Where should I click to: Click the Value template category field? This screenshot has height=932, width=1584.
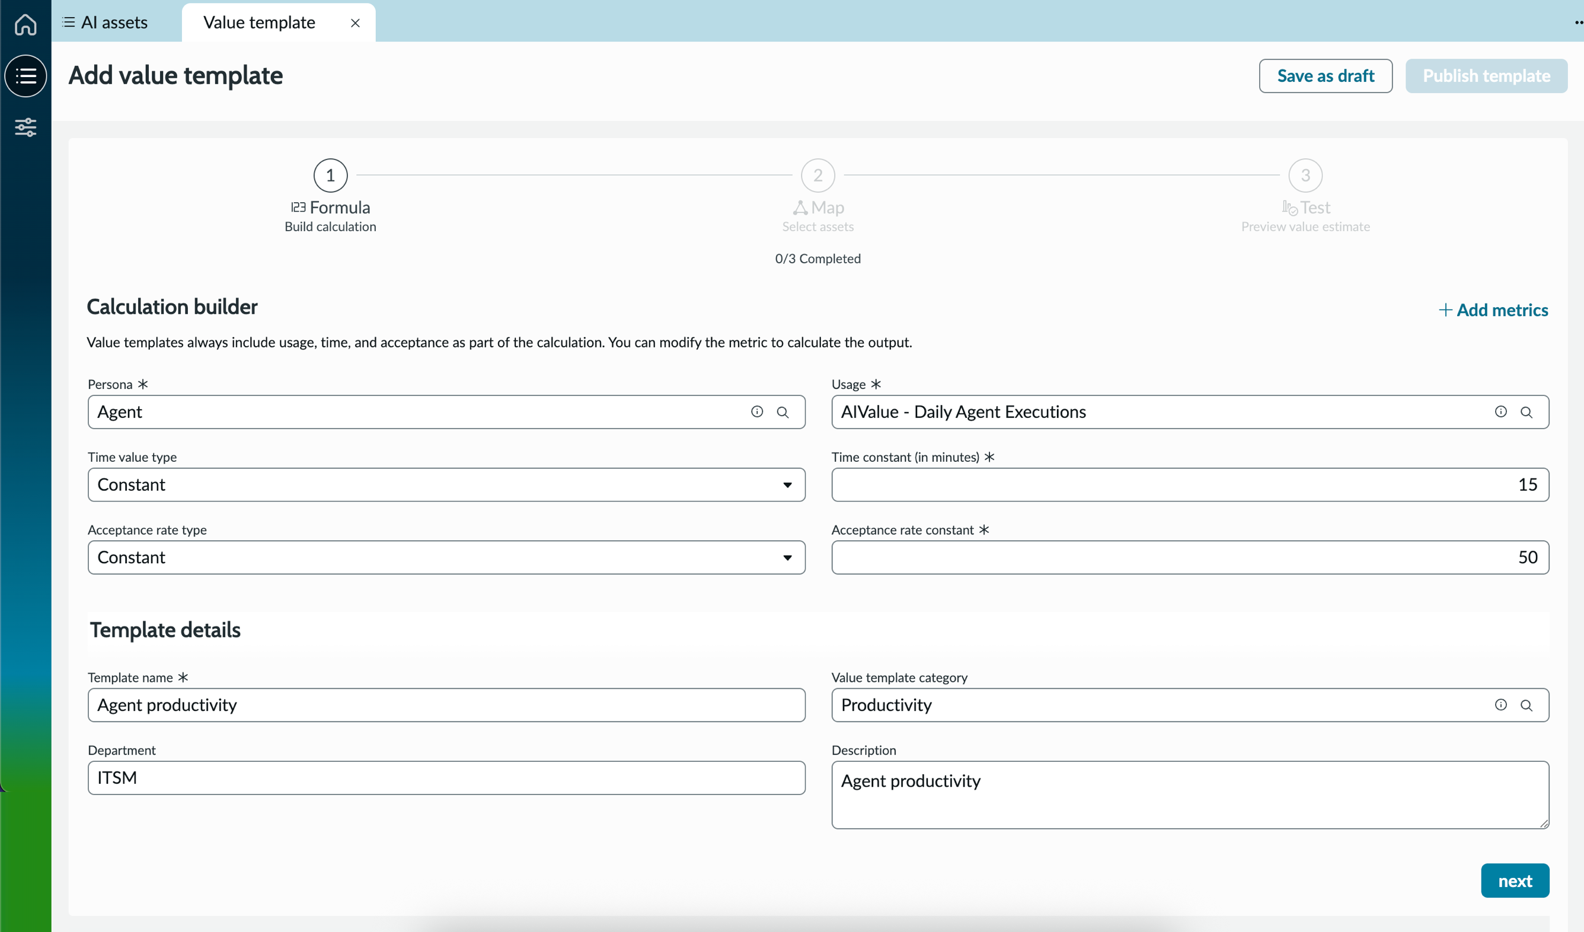[x=1190, y=705]
